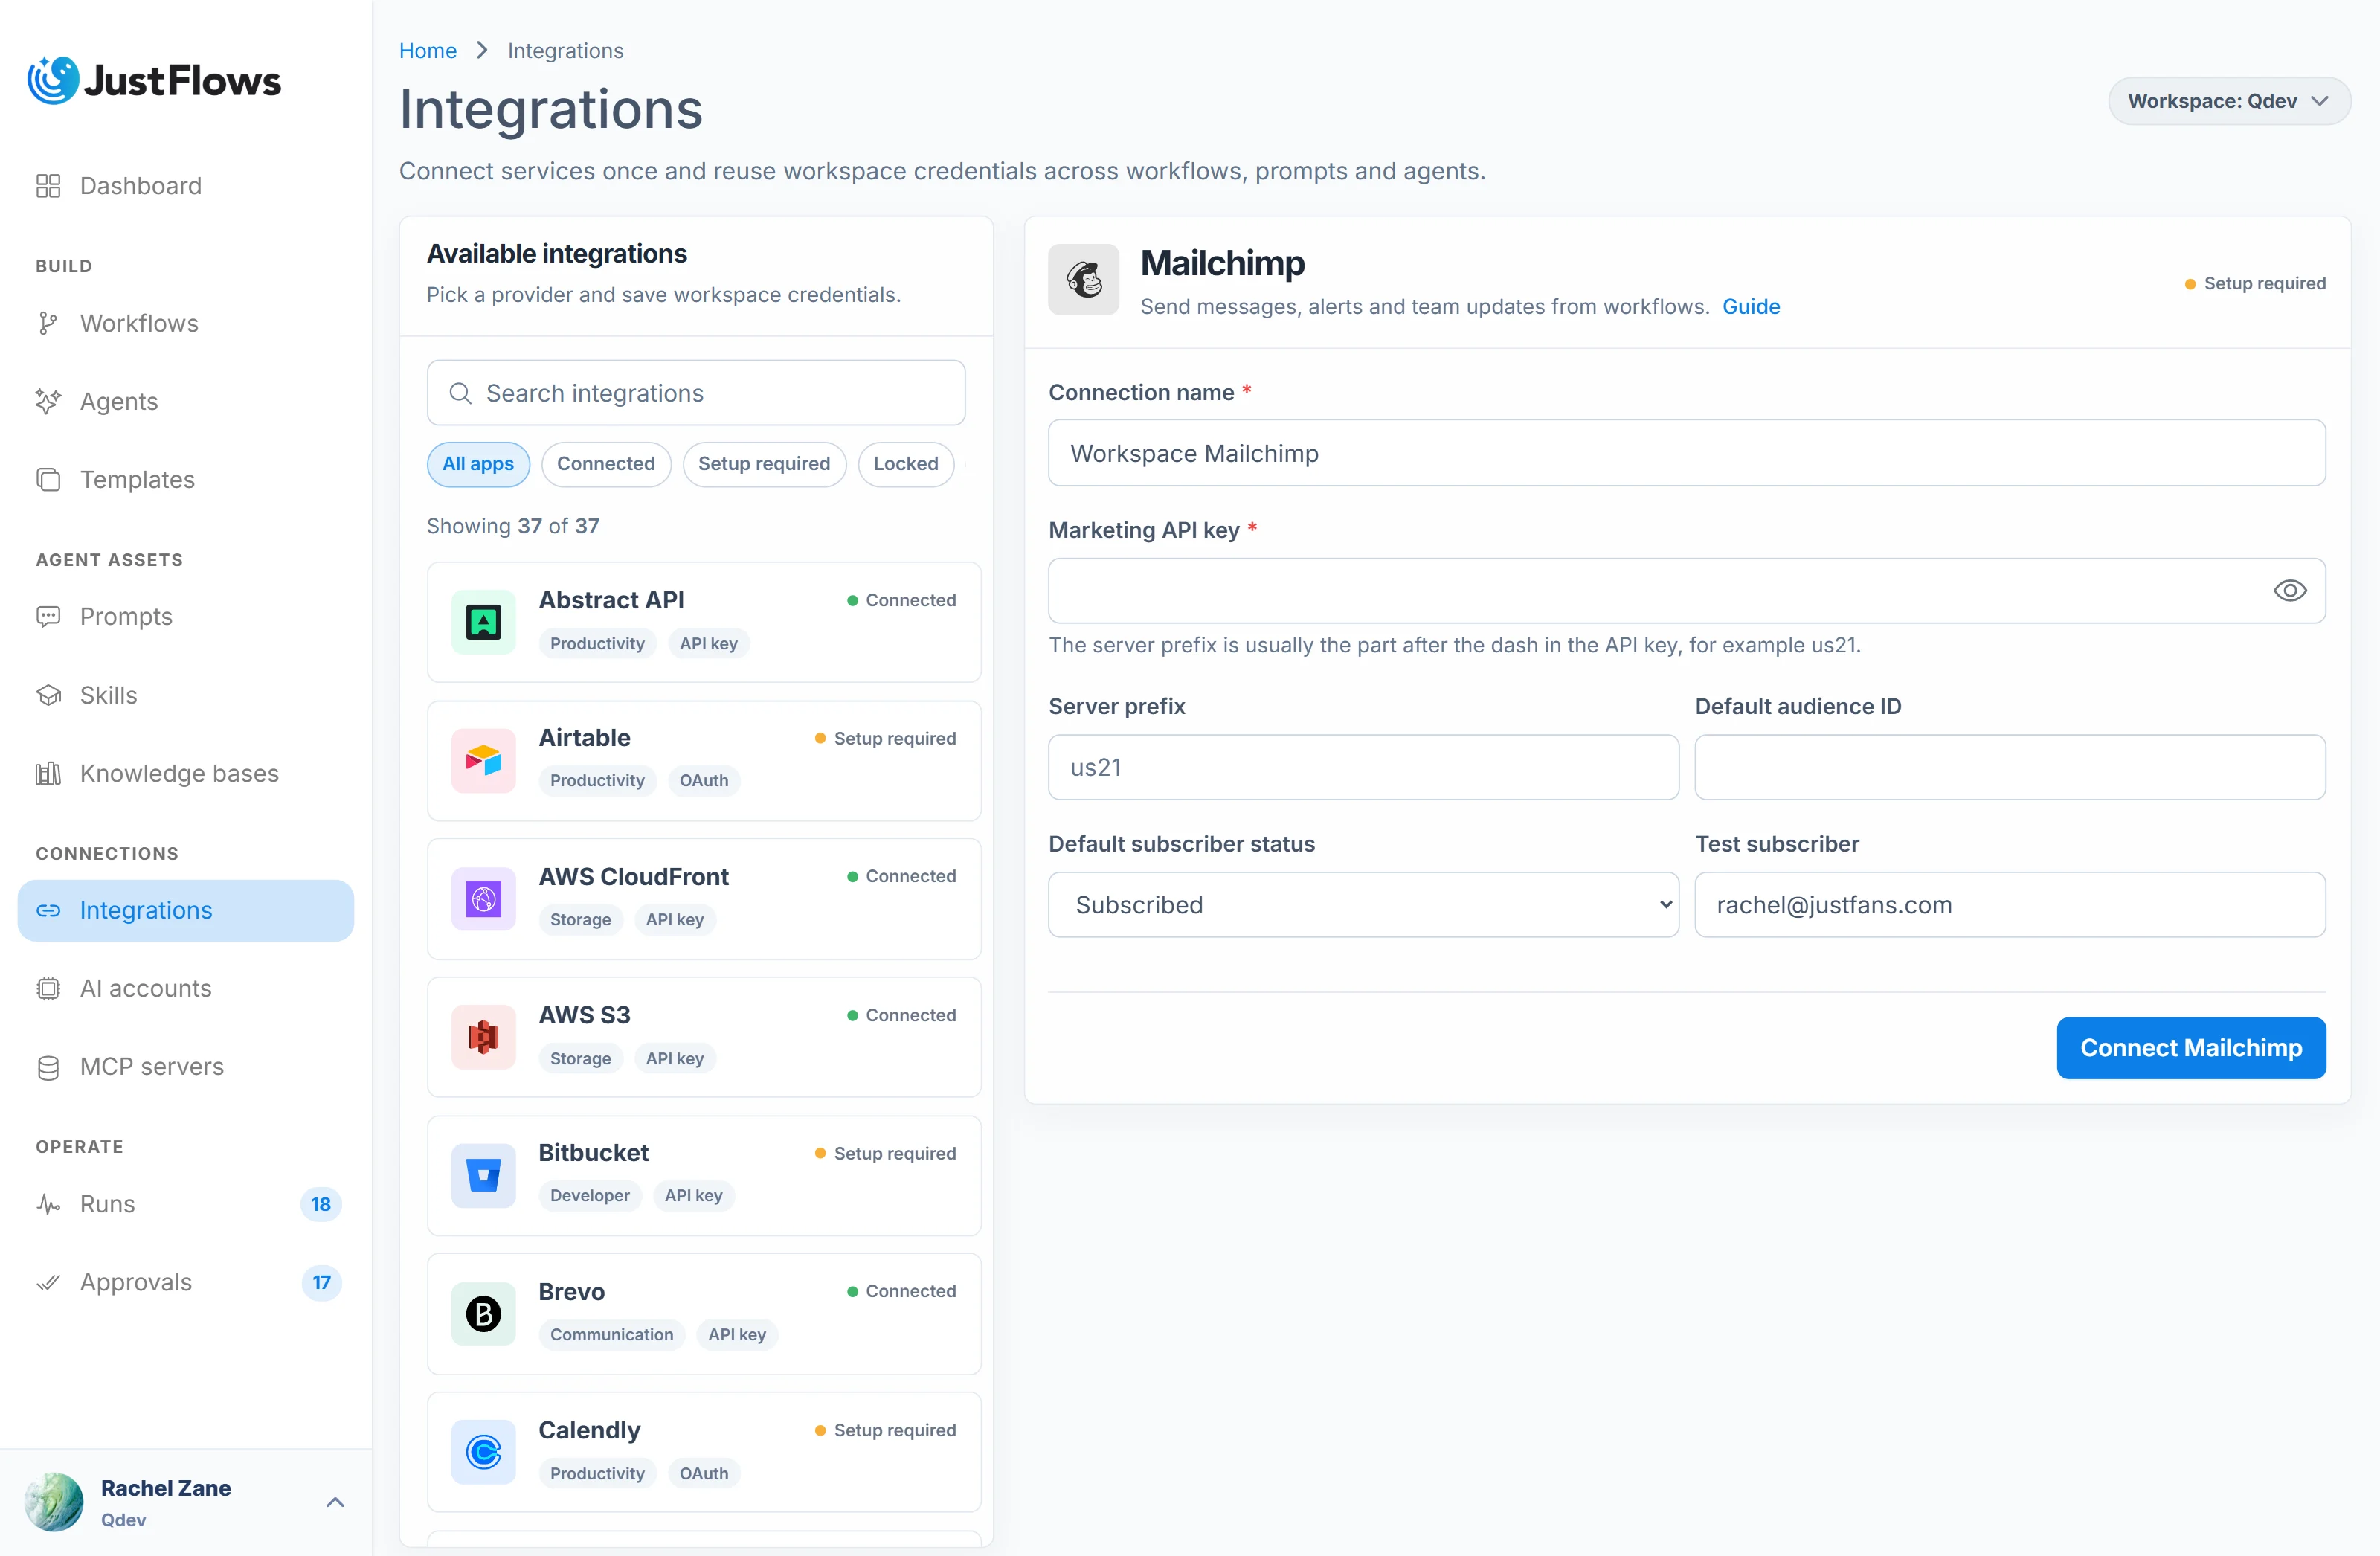Image resolution: width=2380 pixels, height=1556 pixels.
Task: Click the Bitbucket logo icon
Action: click(483, 1176)
